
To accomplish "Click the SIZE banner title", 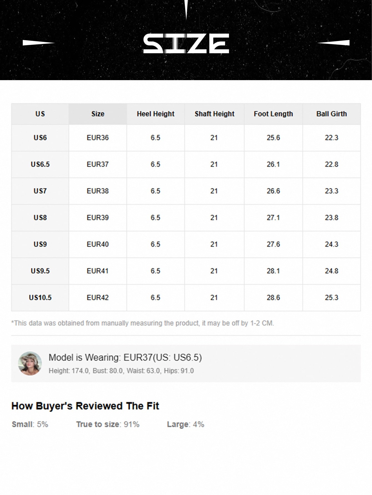I will coord(186,44).
